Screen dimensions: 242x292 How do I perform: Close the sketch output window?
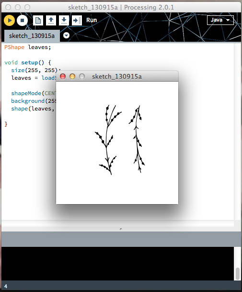coord(63,76)
